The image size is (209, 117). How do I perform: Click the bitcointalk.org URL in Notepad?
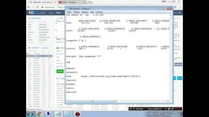click(110, 76)
